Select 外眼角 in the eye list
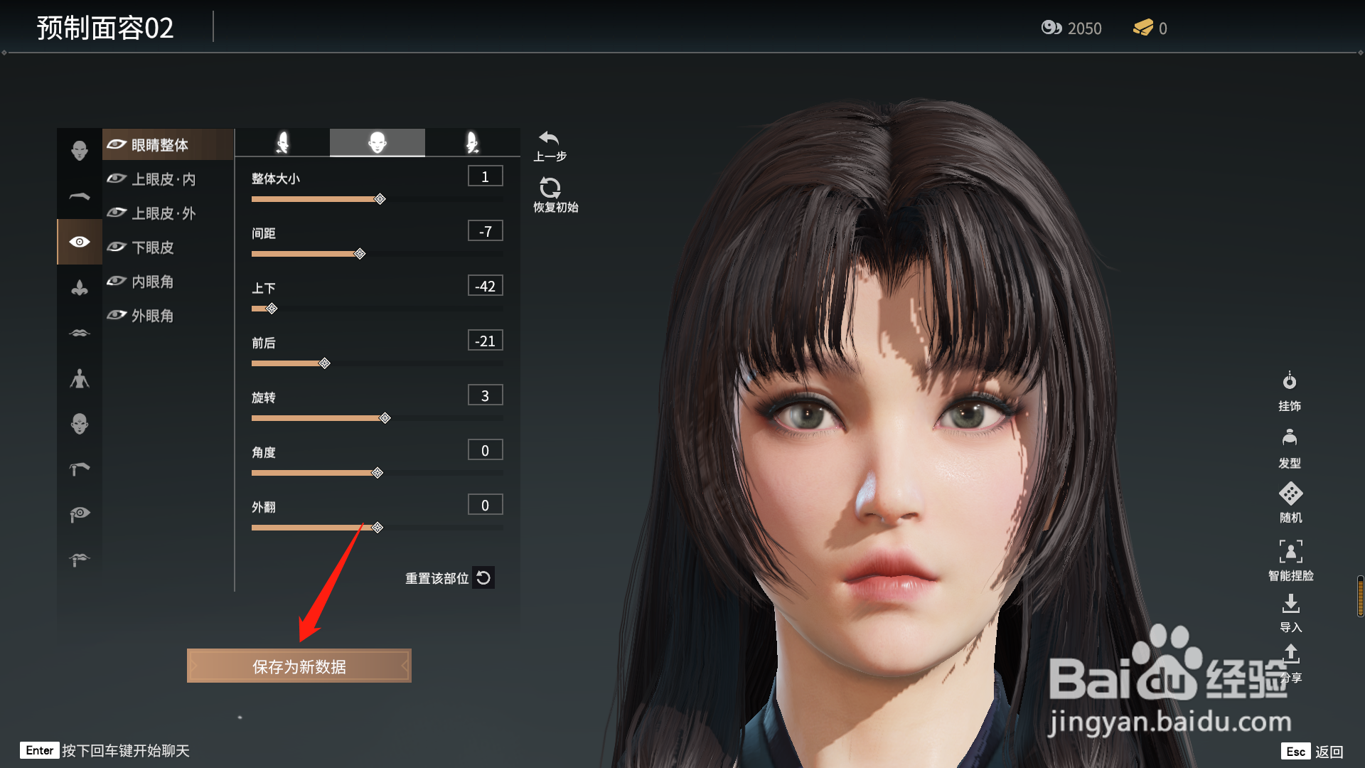The image size is (1365, 768). coord(152,316)
